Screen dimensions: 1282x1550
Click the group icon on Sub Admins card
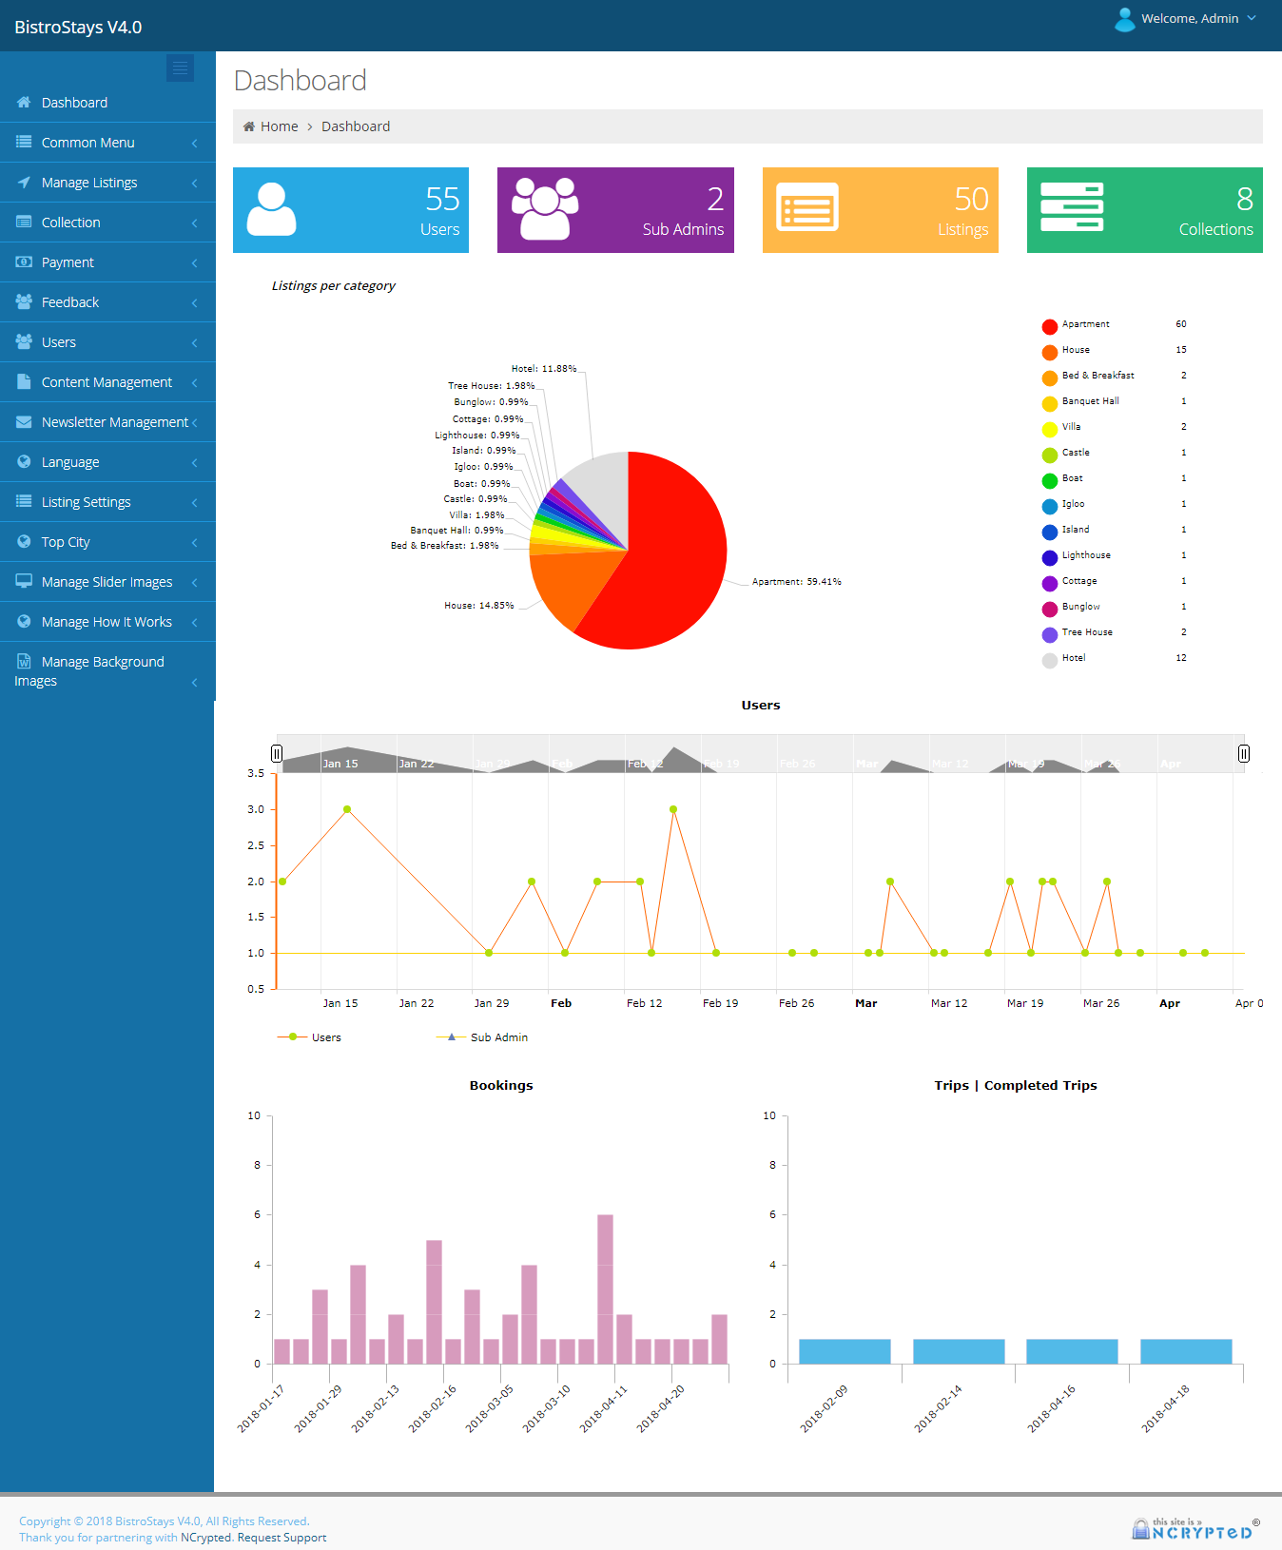545,208
